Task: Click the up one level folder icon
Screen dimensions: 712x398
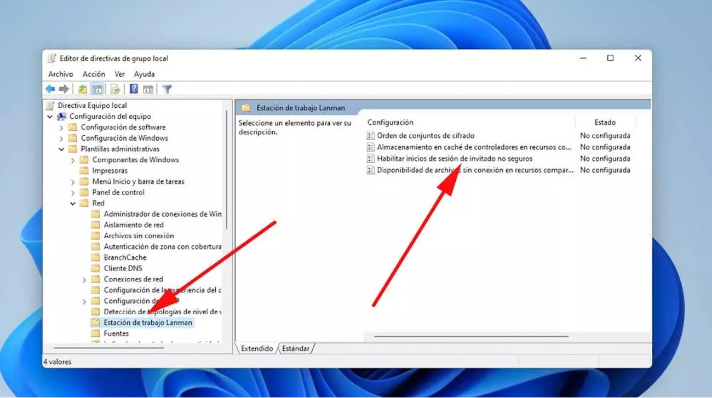Action: (x=83, y=89)
